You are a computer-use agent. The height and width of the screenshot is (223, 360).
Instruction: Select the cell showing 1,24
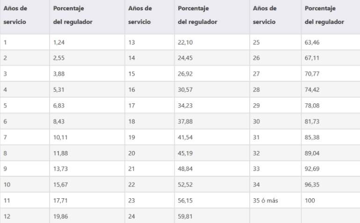87,42
